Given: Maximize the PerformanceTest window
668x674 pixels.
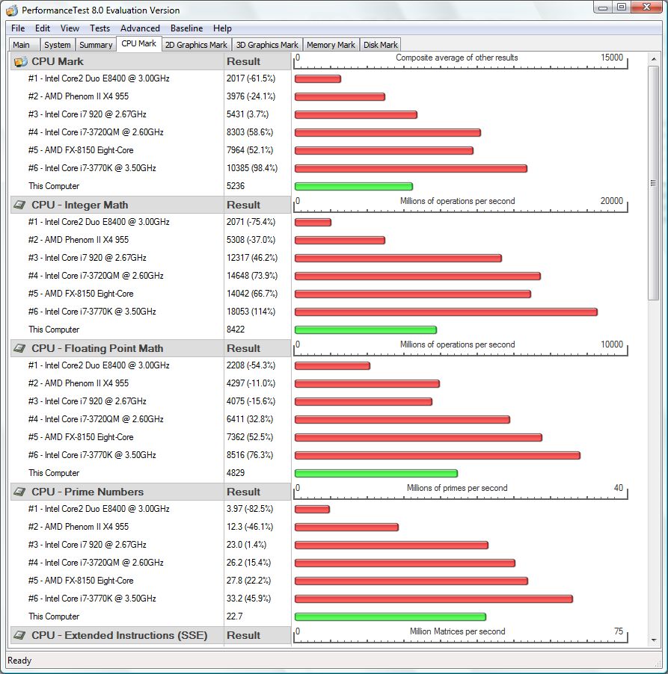Looking at the screenshot, I should click(621, 7).
